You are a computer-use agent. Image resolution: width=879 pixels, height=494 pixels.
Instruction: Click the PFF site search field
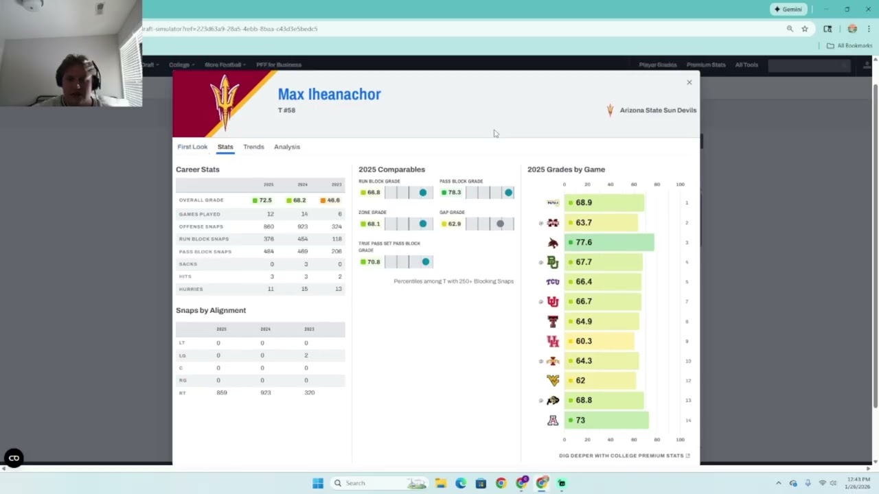[809, 65]
